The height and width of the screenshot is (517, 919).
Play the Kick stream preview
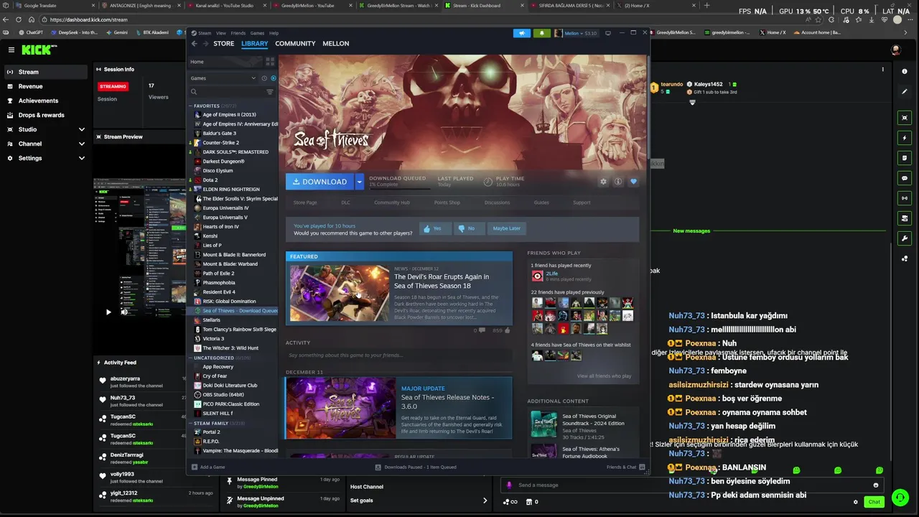108,312
